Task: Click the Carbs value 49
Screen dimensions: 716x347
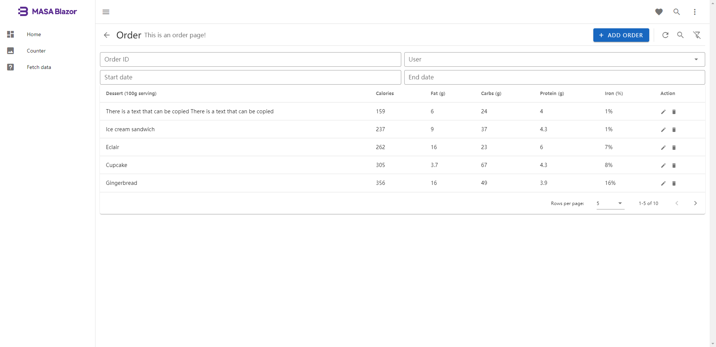Action: (484, 183)
